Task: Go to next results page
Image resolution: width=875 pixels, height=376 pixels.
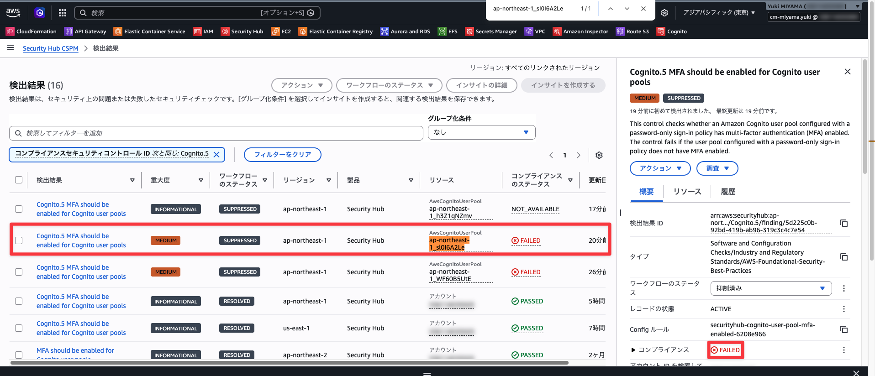Action: 579,155
